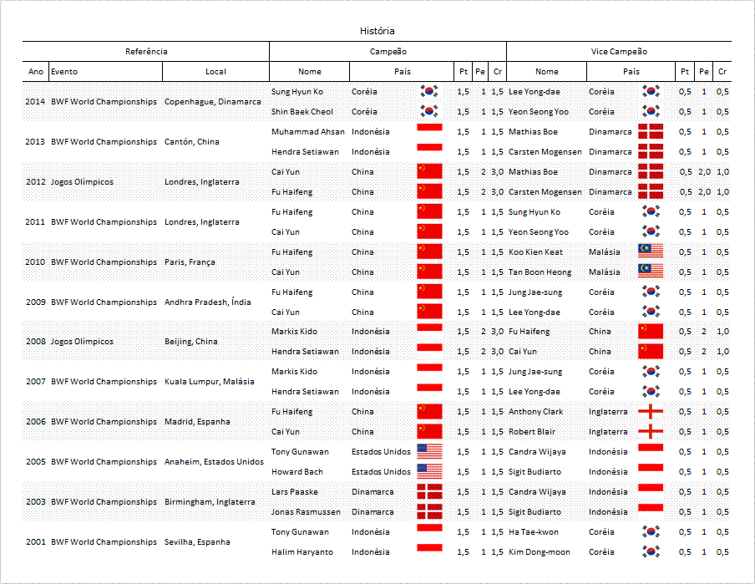Select the Birmingham, Inglaterra cell
Image resolution: width=755 pixels, height=584 pixels.
210,501
